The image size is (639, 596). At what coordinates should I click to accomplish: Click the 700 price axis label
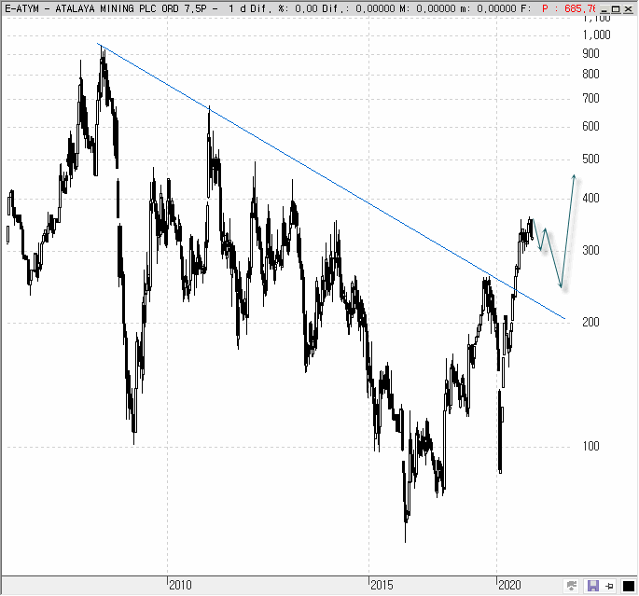click(590, 98)
